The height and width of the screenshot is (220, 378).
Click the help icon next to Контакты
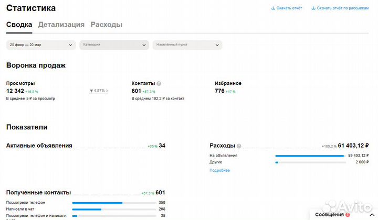point(159,83)
